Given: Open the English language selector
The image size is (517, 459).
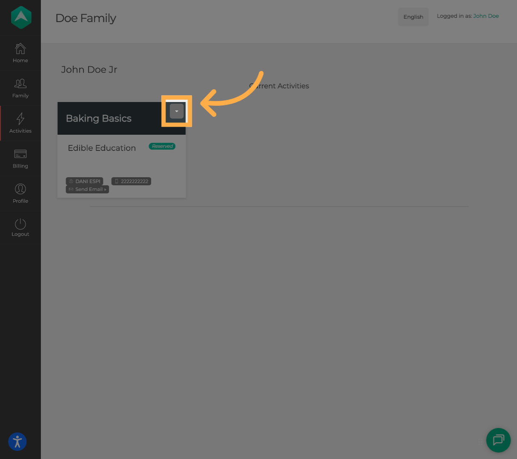Looking at the screenshot, I should pyautogui.click(x=413, y=17).
